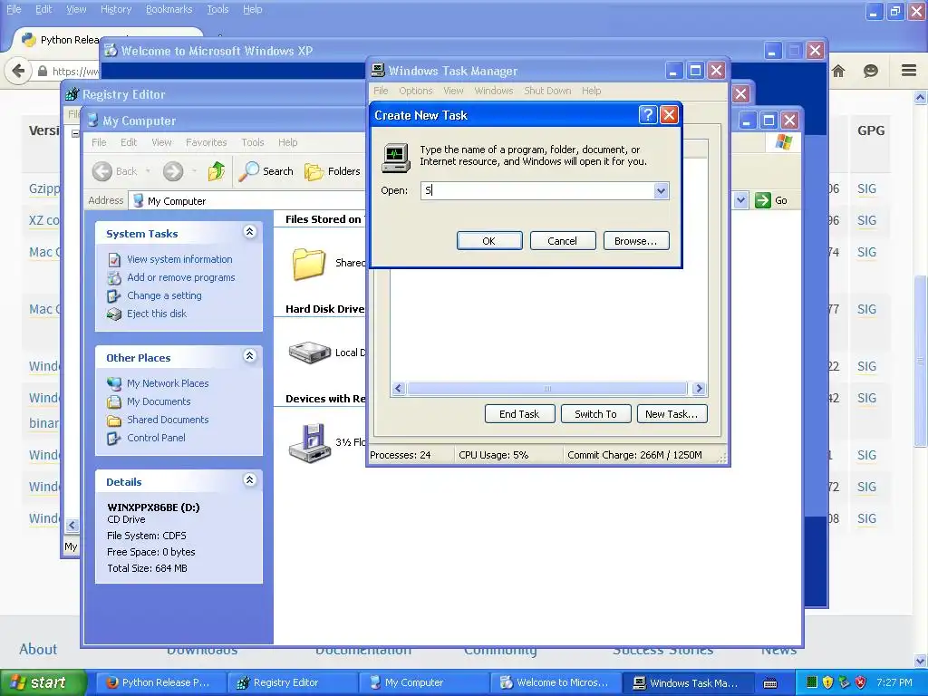Click the green CPU meter tray icon
Image resolution: width=928 pixels, height=696 pixels.
tap(812, 682)
